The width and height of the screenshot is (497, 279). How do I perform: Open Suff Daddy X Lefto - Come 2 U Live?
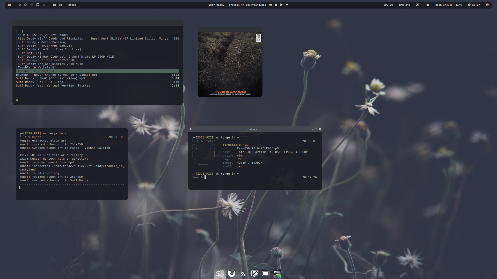[x=49, y=49]
